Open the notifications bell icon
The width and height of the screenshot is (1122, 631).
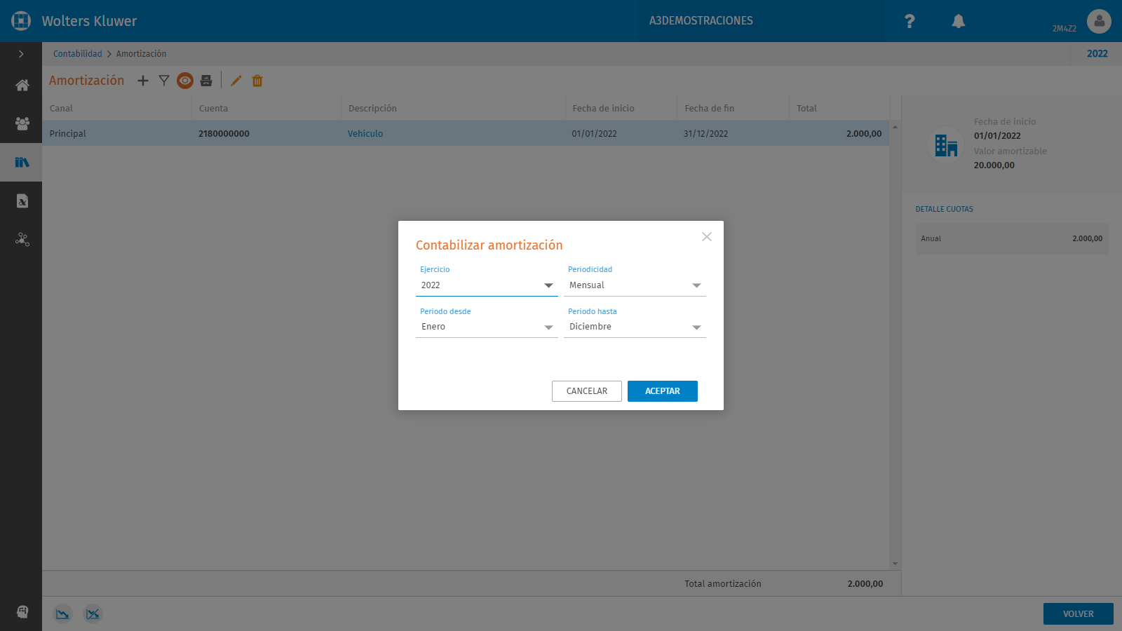point(959,21)
